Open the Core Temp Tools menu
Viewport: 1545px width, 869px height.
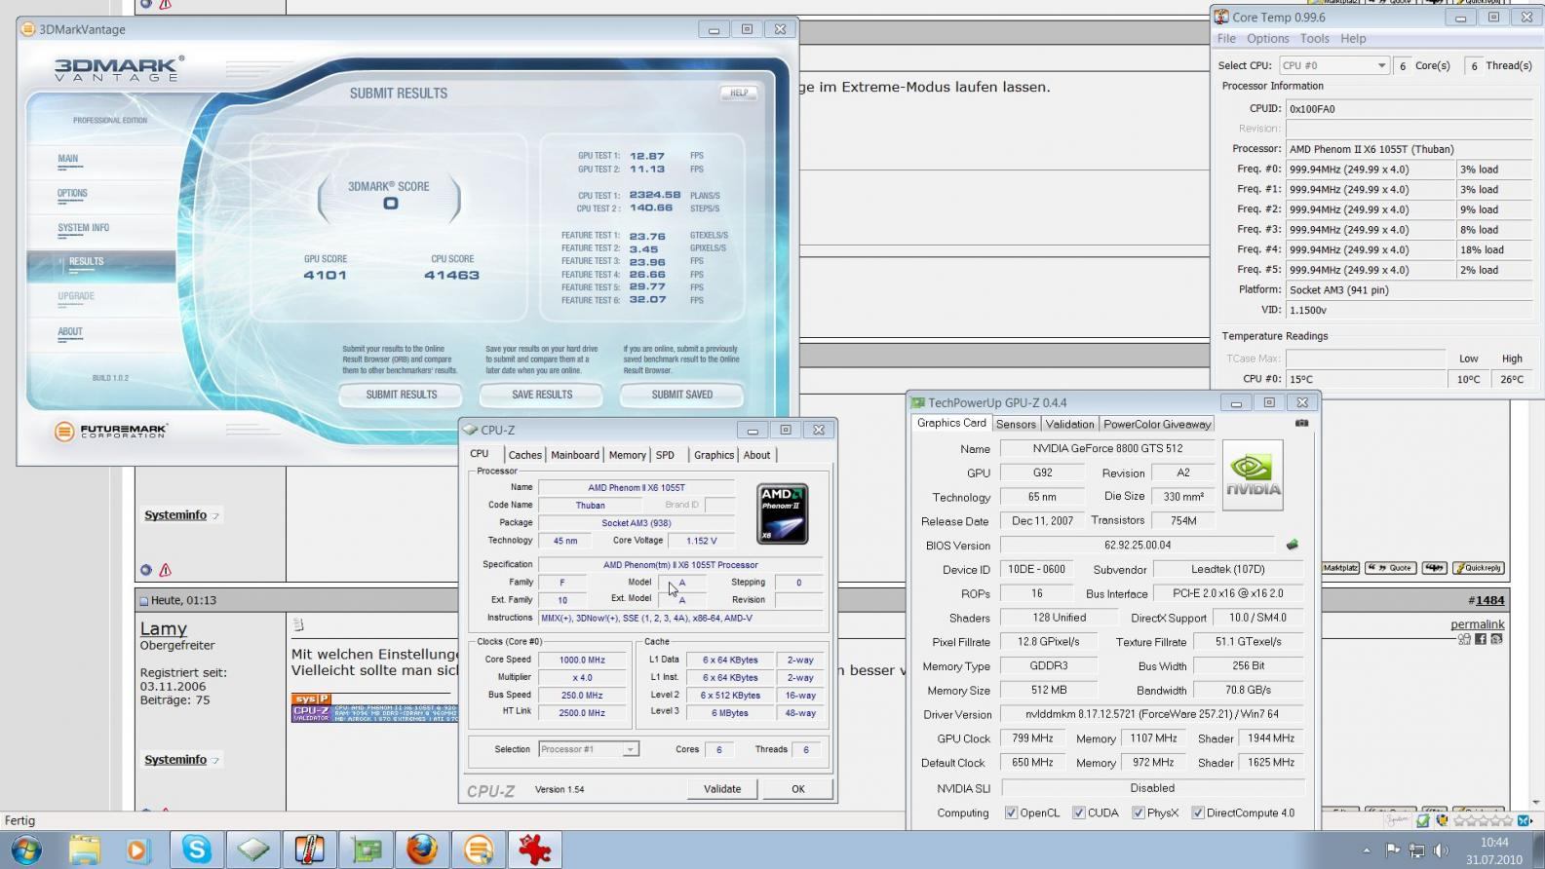pos(1314,39)
